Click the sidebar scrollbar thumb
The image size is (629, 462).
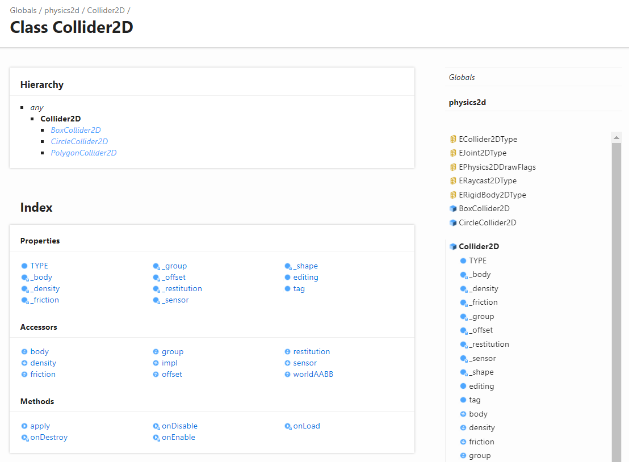(x=617, y=303)
